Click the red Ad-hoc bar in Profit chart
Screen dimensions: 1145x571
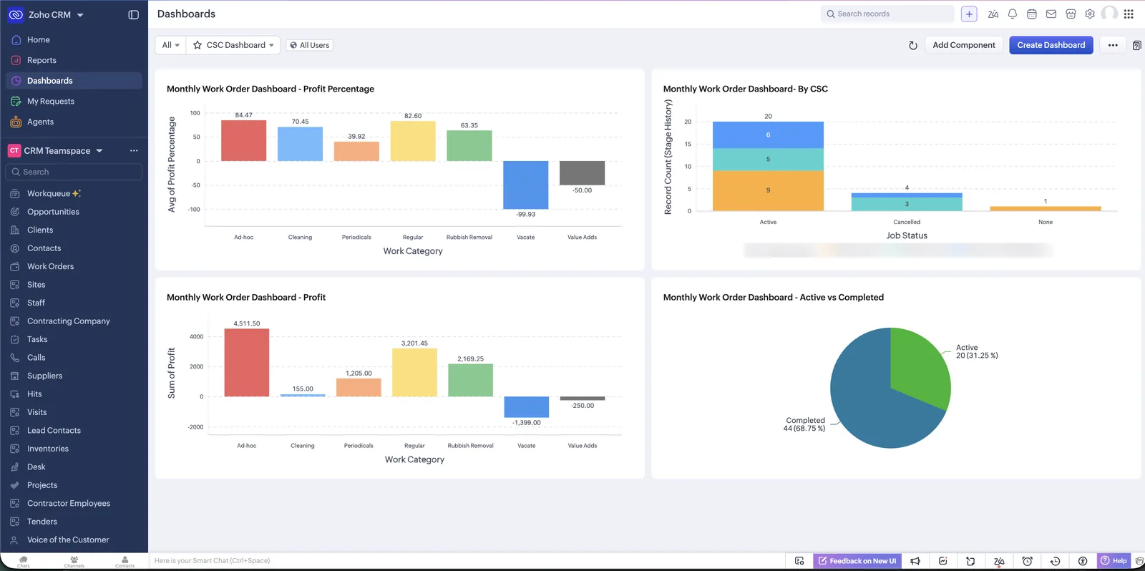tap(247, 362)
